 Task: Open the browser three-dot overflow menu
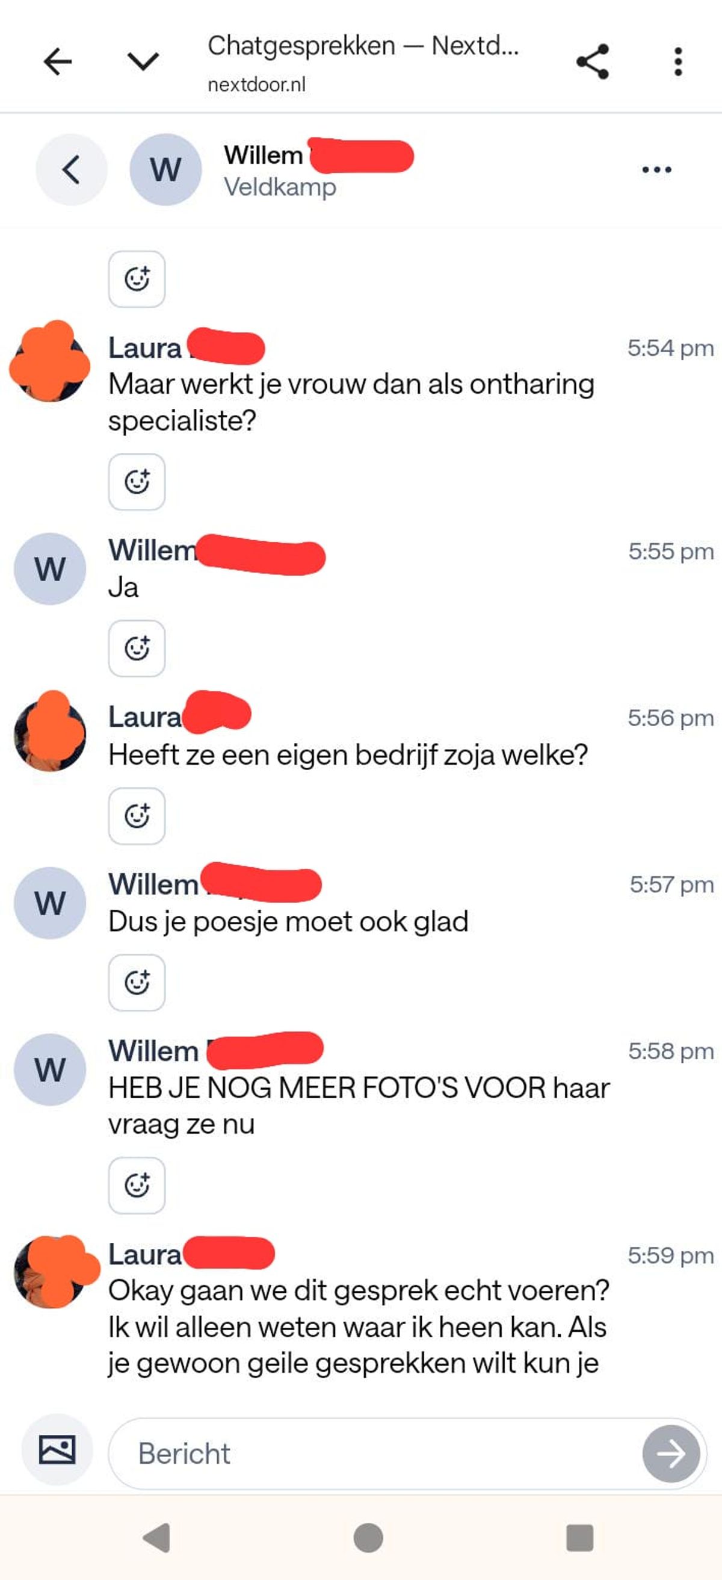[678, 61]
